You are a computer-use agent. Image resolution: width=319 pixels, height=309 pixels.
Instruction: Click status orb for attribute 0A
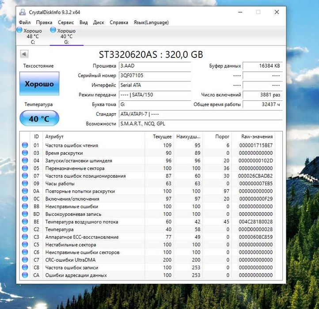coord(25,191)
